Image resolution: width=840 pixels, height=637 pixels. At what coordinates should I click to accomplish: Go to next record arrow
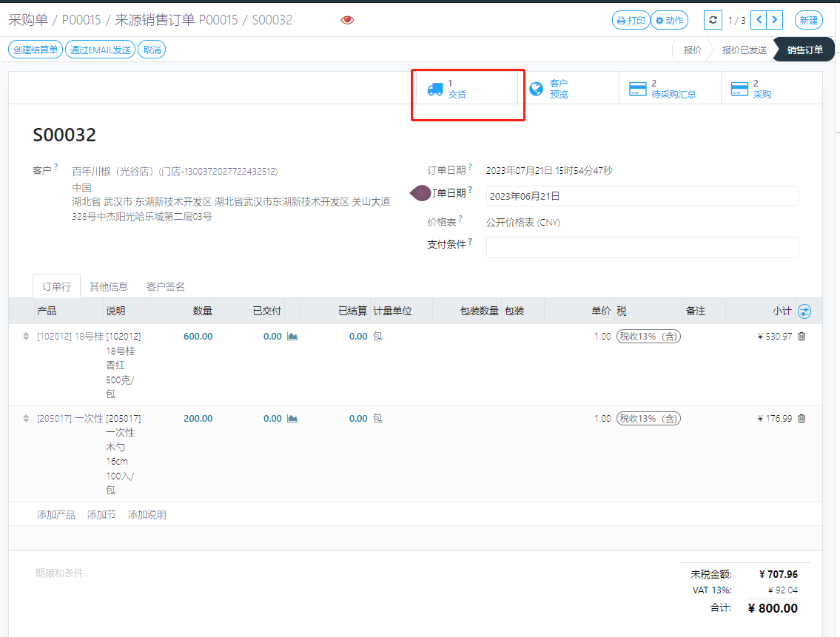[x=775, y=20]
